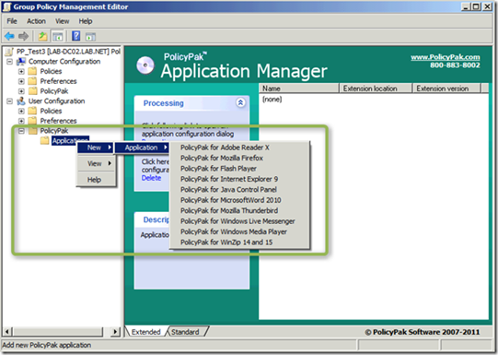The width and height of the screenshot is (498, 355).
Task: Collapse the Computer Configuration node
Action: pyautogui.click(x=9, y=62)
